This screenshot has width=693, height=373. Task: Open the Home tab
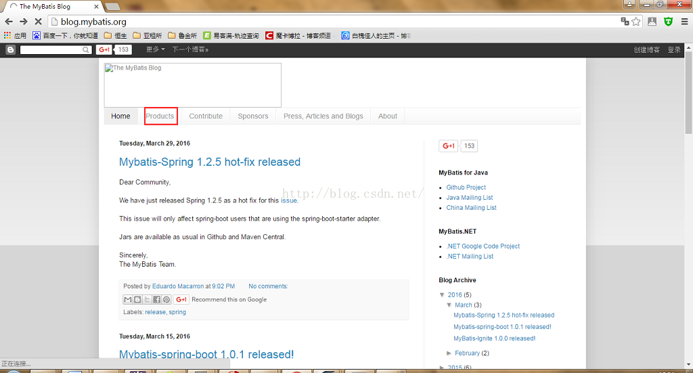pyautogui.click(x=120, y=116)
